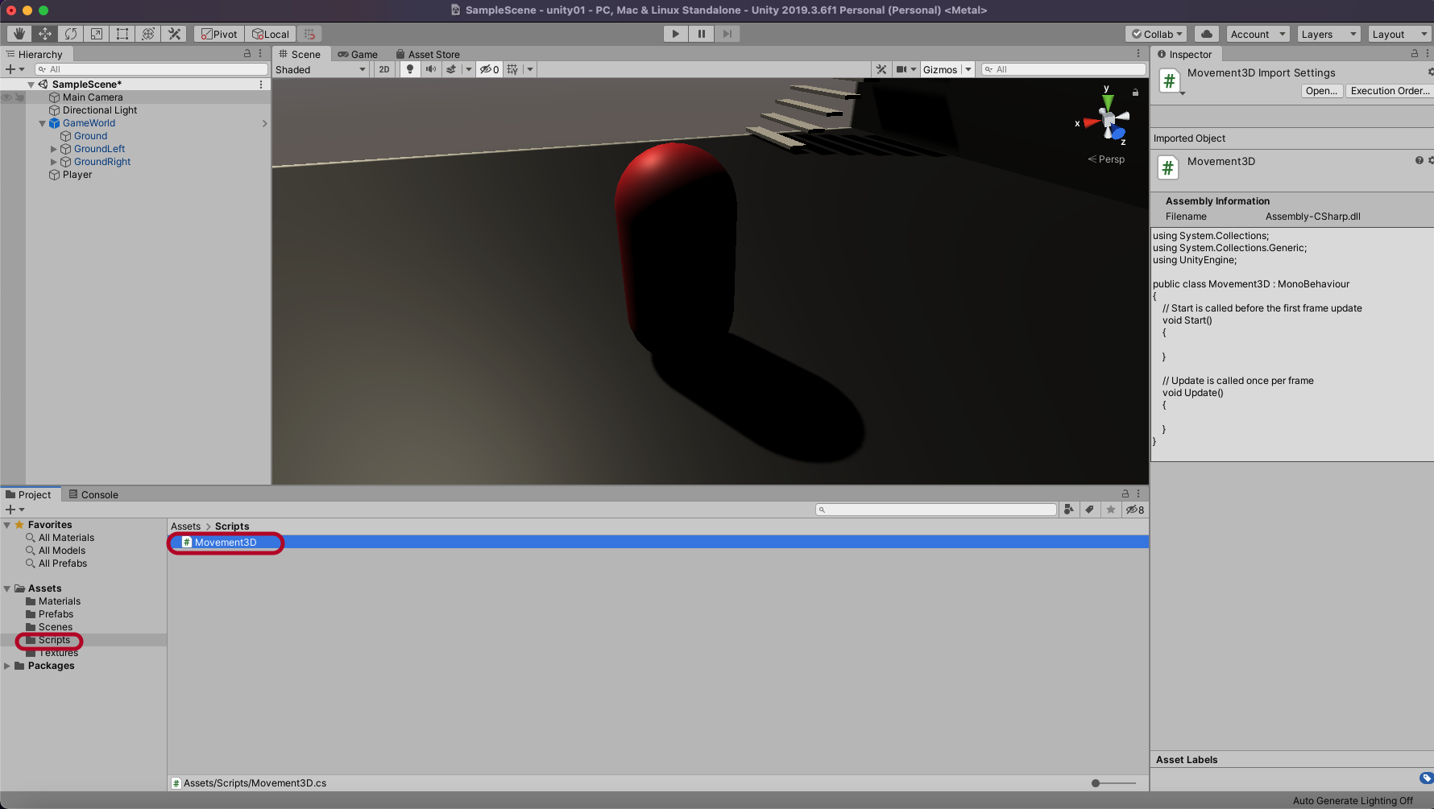This screenshot has height=809, width=1434.
Task: Open Hierarchy panel options menu
Action: coord(260,53)
